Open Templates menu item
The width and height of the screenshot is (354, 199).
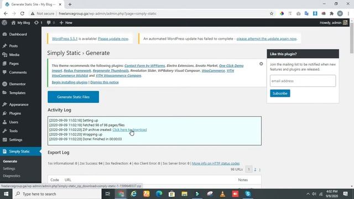[17, 93]
